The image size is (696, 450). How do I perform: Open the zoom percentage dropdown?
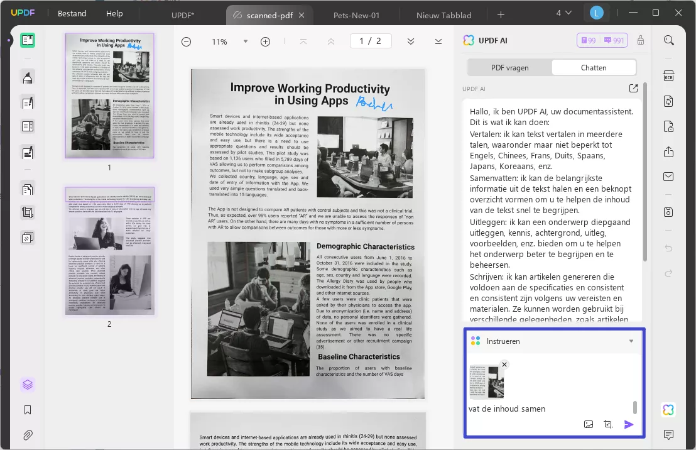pos(244,41)
